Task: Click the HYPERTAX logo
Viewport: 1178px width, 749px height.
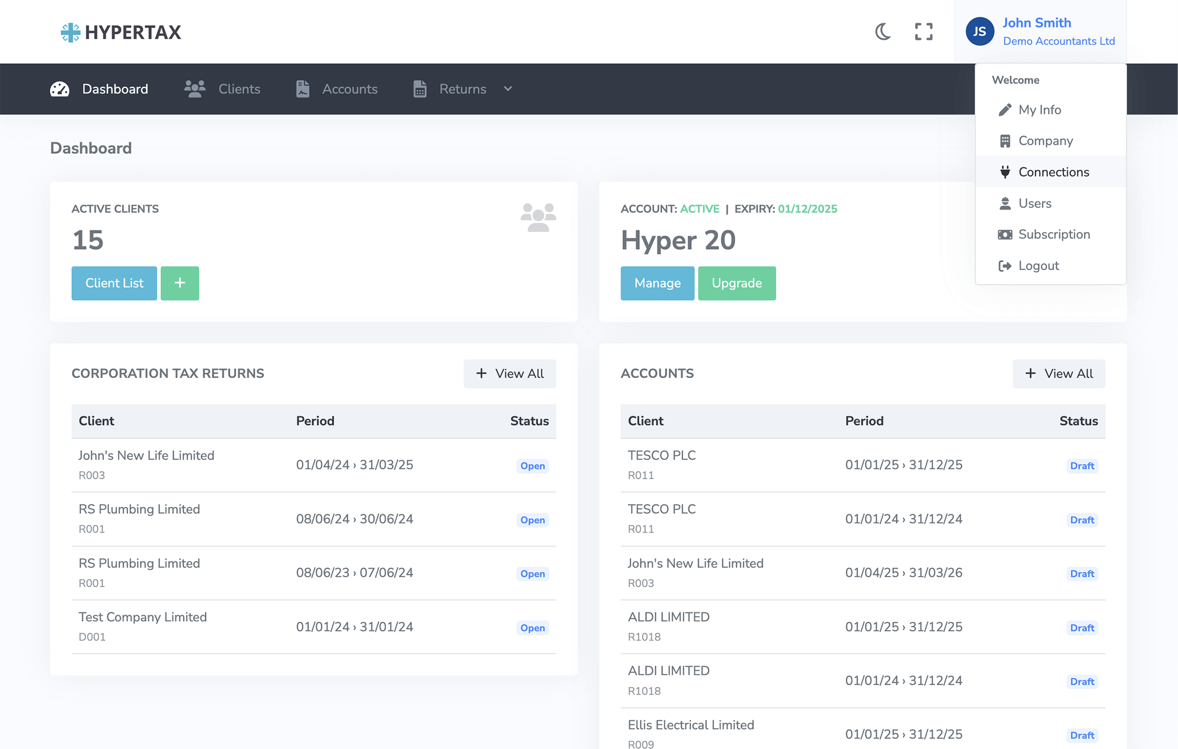Action: (121, 32)
